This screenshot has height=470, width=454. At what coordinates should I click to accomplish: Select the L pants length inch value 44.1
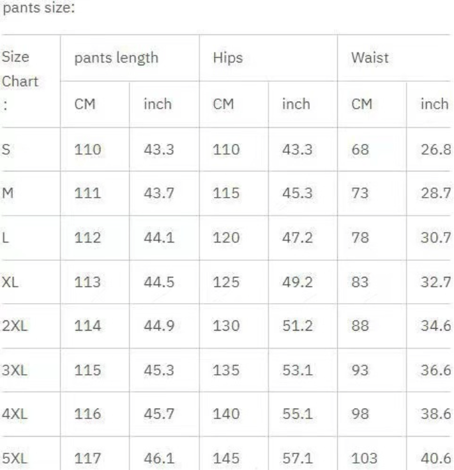(x=157, y=238)
